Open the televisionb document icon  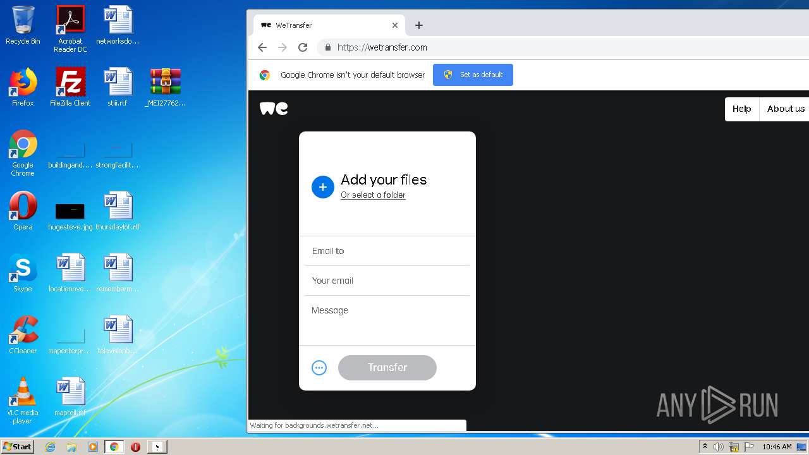[118, 335]
